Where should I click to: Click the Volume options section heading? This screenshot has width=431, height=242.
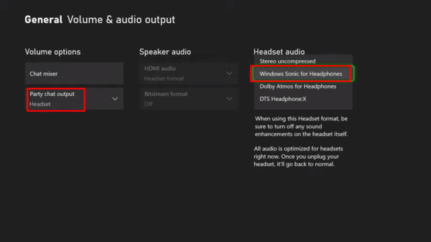tap(53, 52)
